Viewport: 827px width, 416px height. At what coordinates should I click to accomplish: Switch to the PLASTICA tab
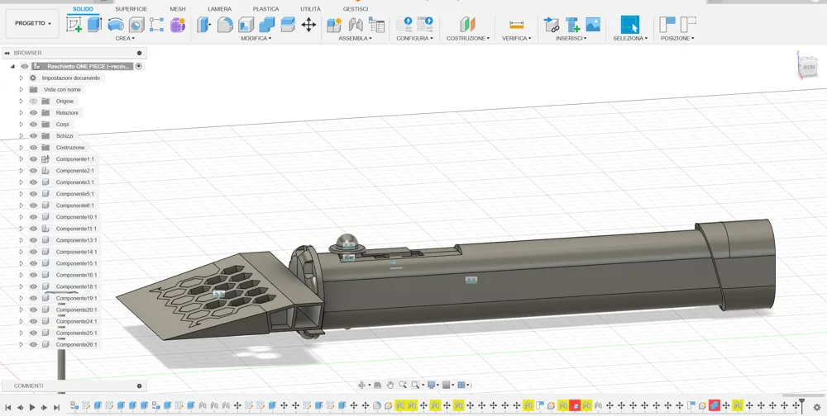point(265,9)
